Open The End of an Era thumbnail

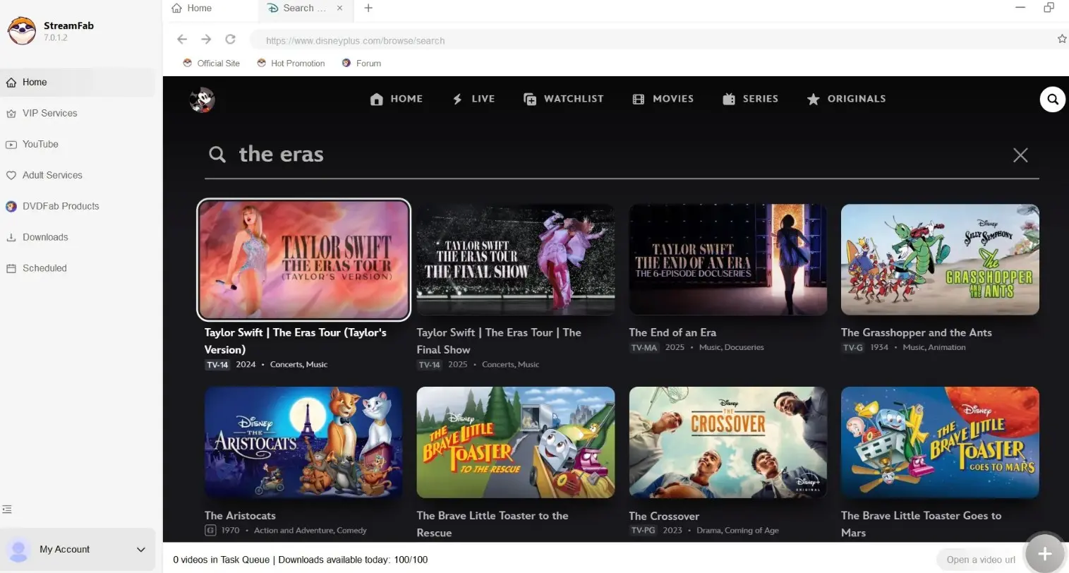pos(728,260)
